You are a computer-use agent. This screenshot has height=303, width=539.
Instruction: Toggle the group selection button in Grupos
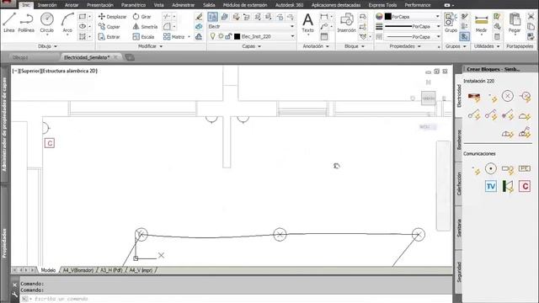[464, 36]
